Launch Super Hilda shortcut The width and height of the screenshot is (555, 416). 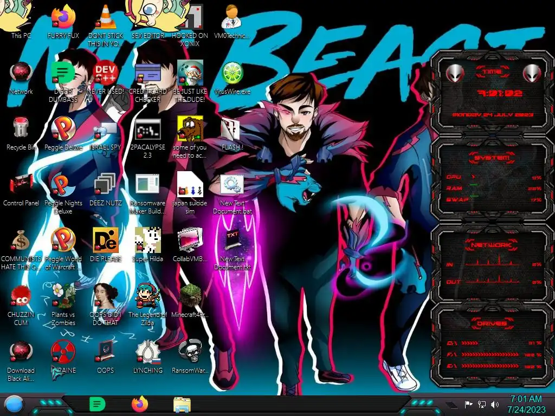coord(147,243)
